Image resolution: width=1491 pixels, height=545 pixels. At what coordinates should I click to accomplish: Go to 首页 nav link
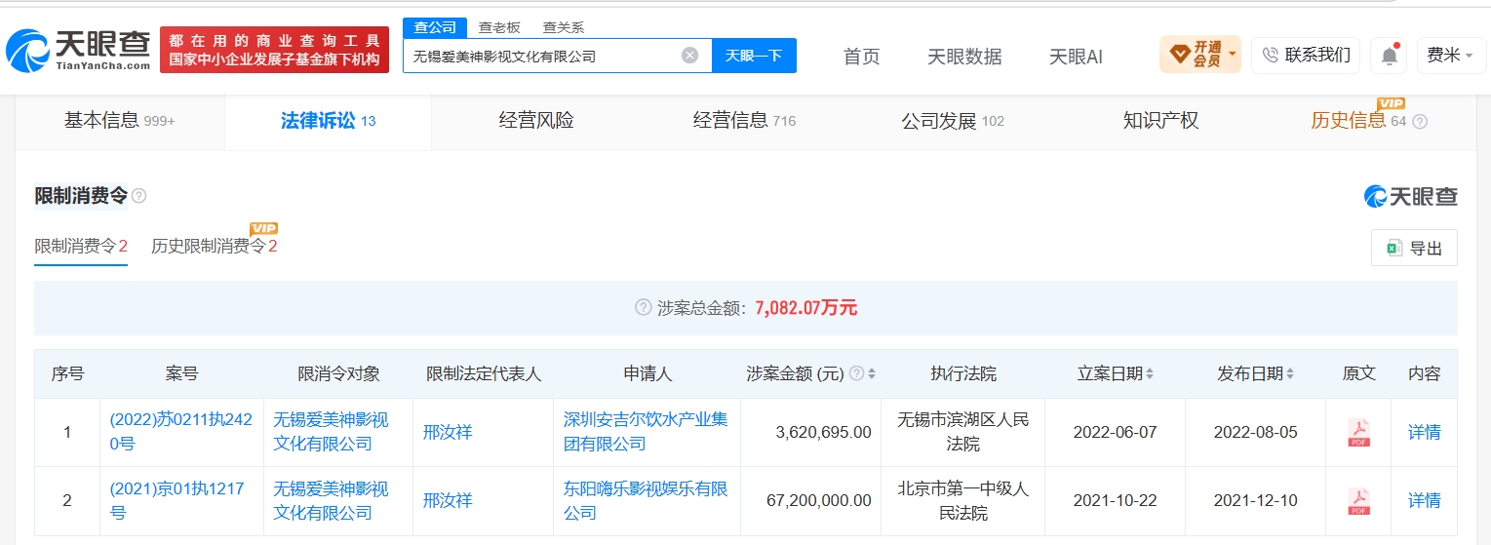point(861,57)
